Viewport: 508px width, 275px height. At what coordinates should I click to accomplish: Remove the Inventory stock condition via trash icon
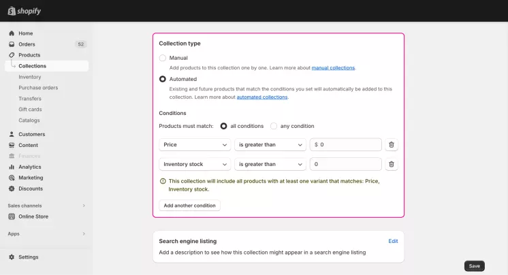[x=392, y=164]
